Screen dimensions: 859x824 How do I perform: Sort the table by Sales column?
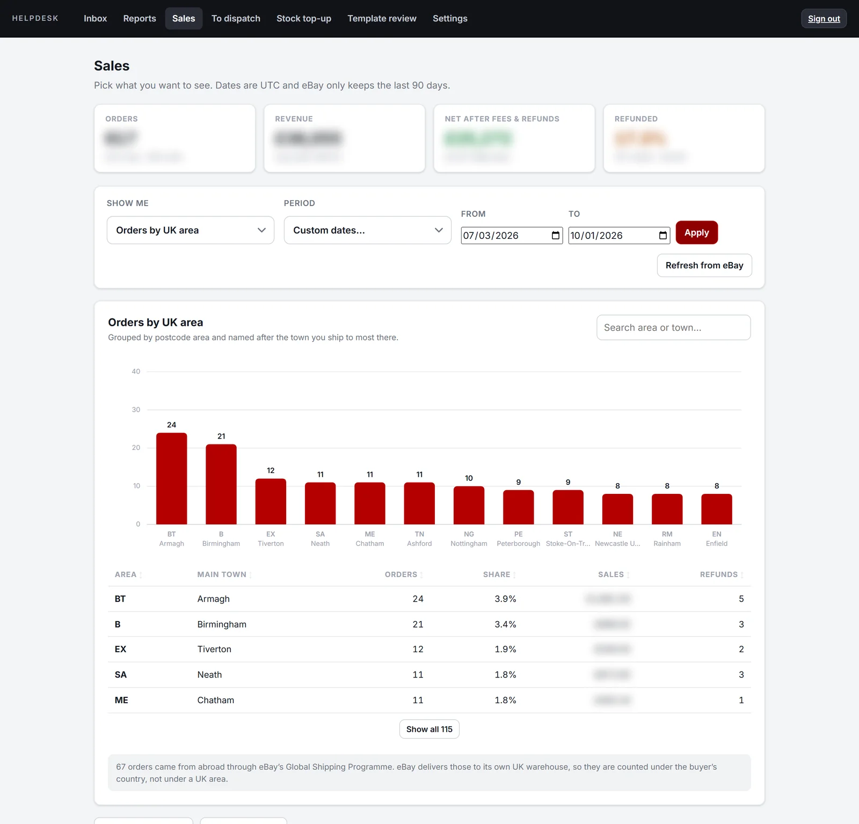click(614, 574)
